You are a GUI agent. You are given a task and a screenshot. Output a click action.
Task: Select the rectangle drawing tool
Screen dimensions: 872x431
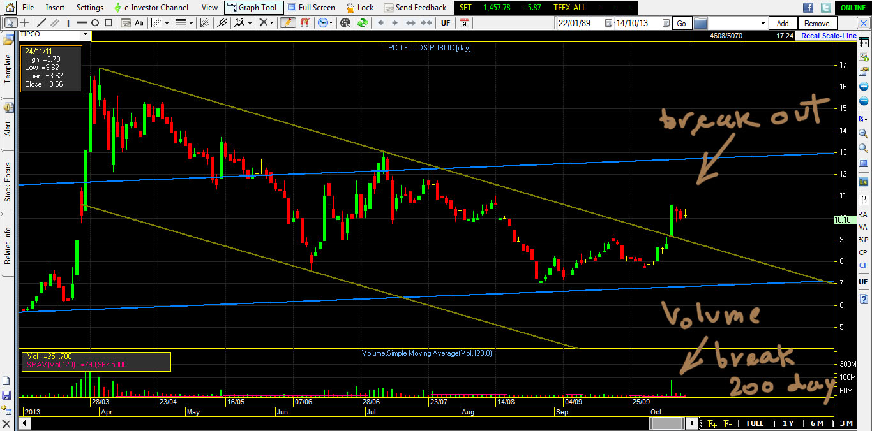(109, 22)
